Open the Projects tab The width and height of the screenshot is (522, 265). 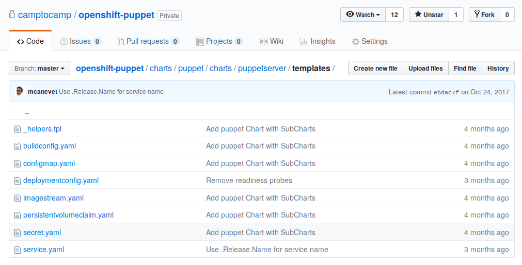point(219,41)
